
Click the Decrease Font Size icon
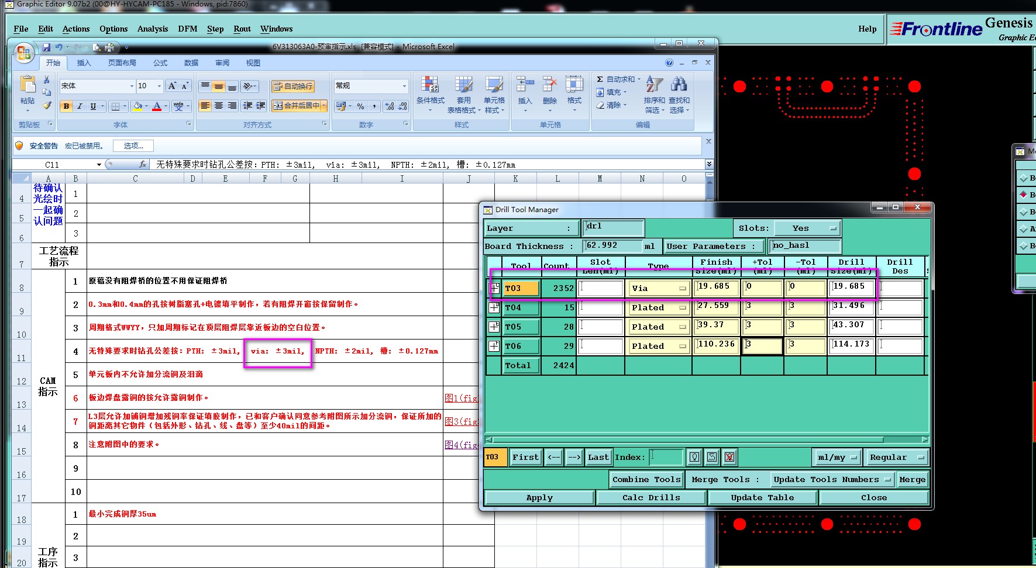point(185,86)
